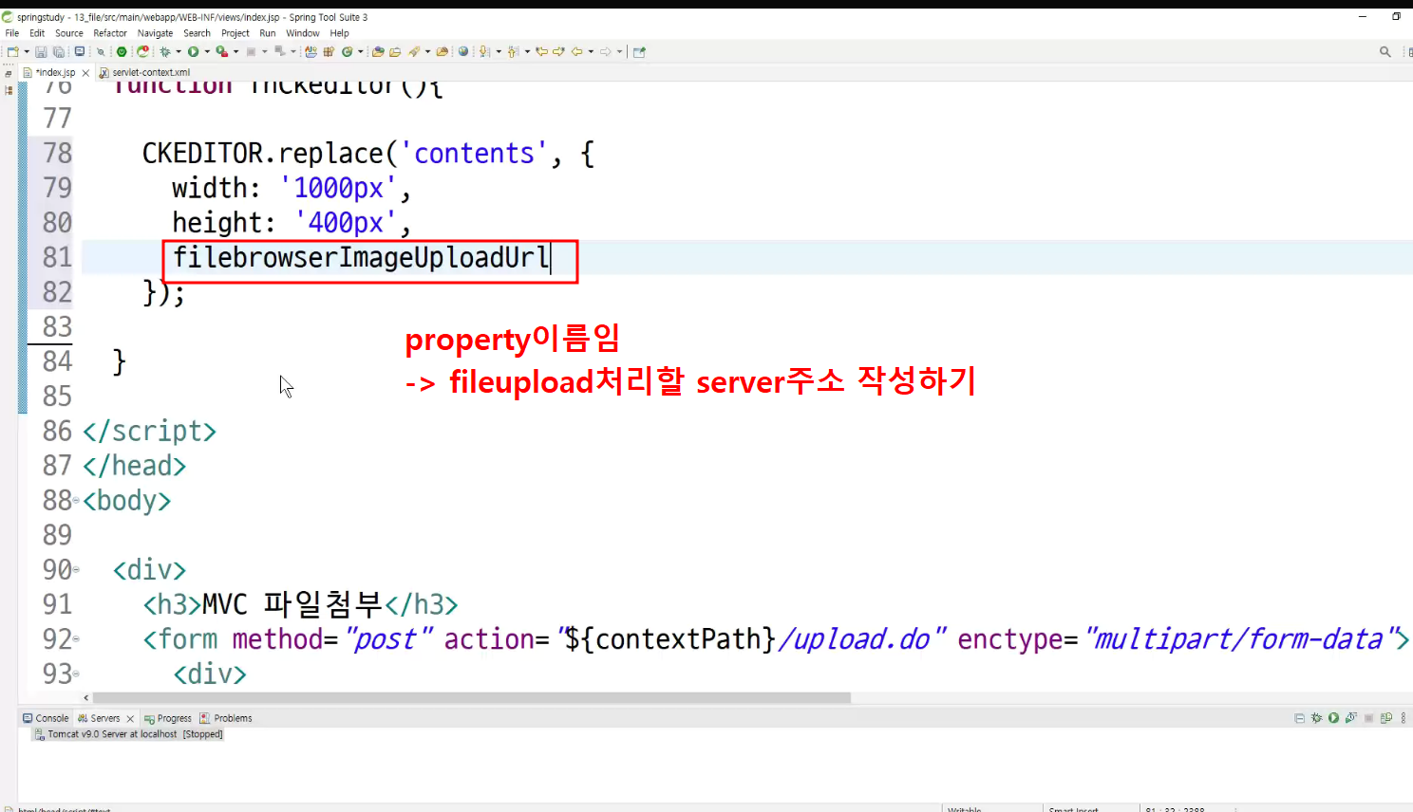Select Tomcat v9.0 Server at localhost entry
Viewport: 1413px width, 812px height.
[128, 734]
